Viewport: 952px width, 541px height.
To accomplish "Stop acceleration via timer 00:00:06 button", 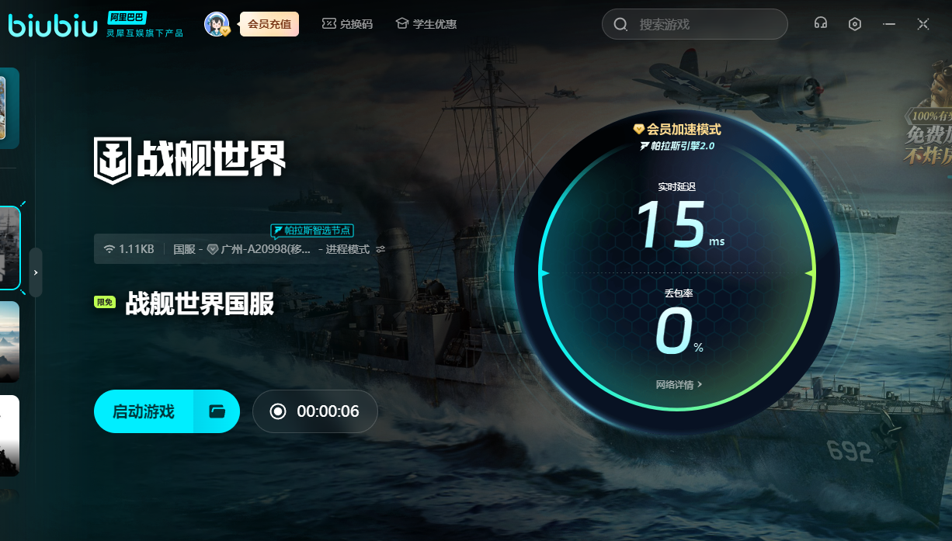I will (314, 411).
